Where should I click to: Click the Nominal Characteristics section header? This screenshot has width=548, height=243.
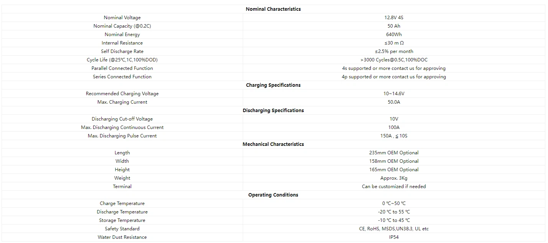[x=273, y=9]
